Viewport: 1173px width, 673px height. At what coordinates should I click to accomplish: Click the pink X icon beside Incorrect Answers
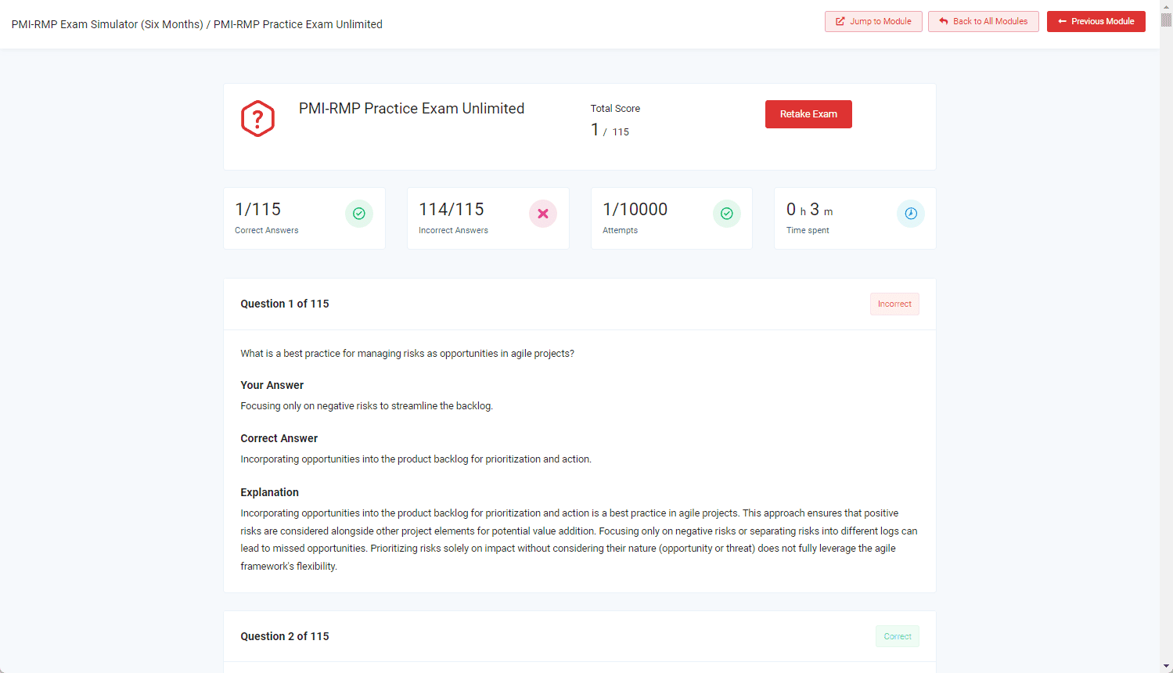coord(543,214)
